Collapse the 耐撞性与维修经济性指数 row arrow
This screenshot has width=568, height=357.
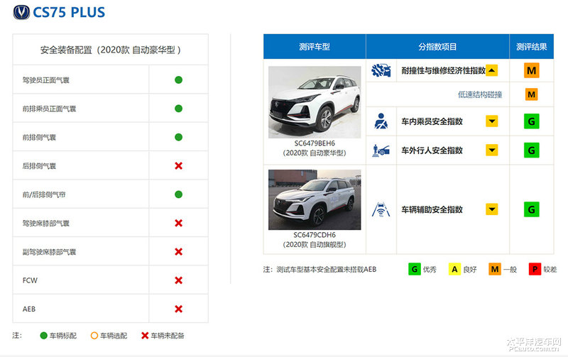pos(491,70)
